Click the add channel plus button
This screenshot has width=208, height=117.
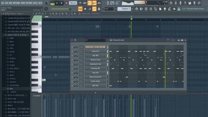point(96,93)
